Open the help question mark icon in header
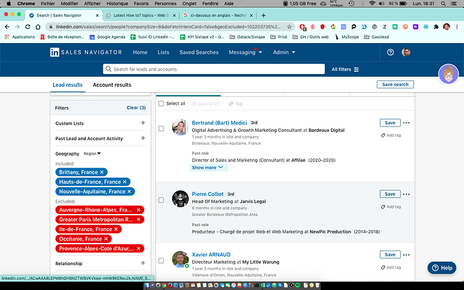 pos(391,52)
